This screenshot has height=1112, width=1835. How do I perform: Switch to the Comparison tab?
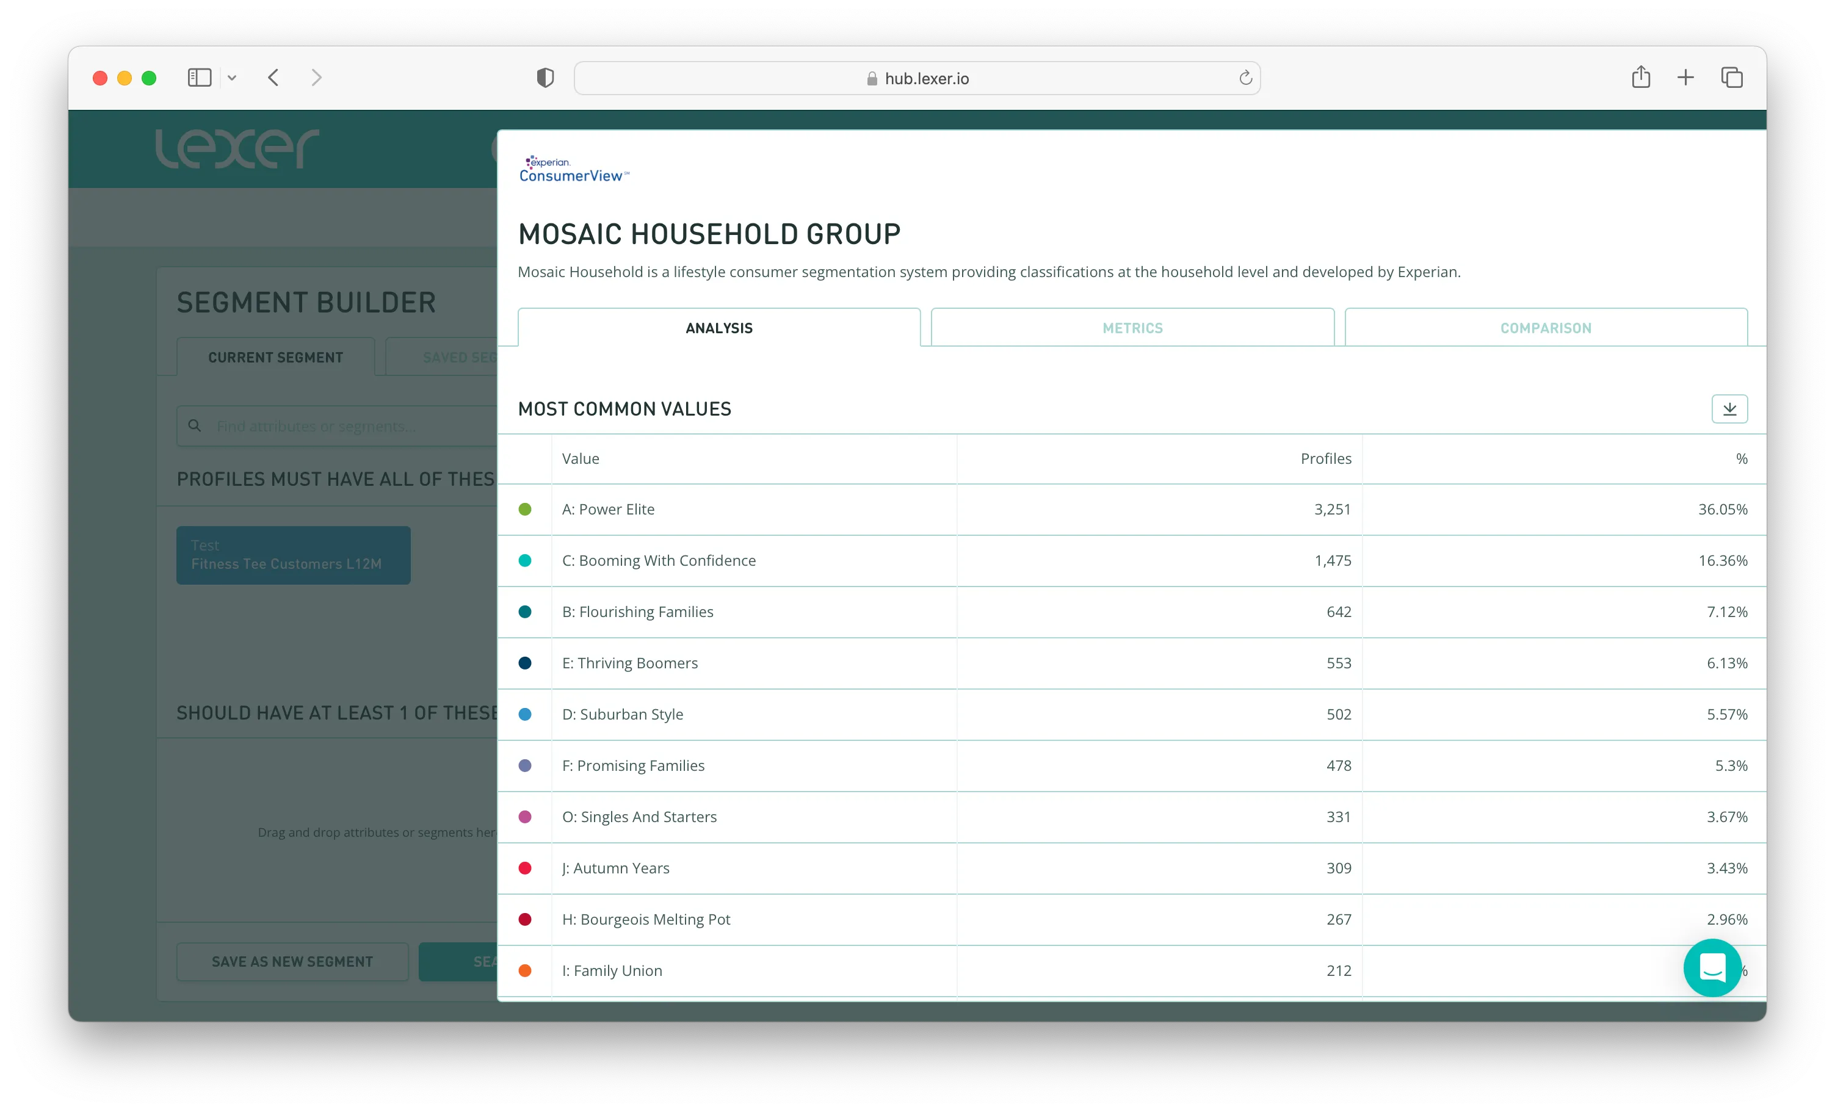click(x=1545, y=328)
